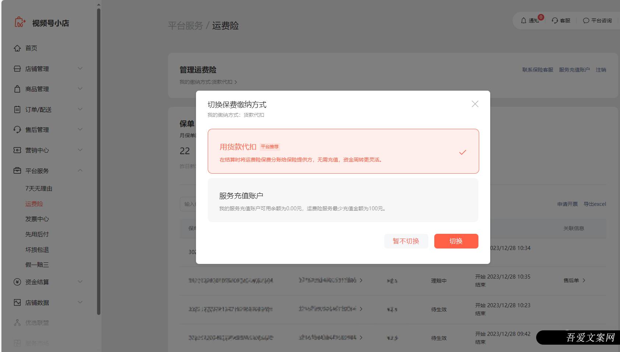Open 运费险 submenu item
This screenshot has height=352, width=620.
(x=34, y=204)
